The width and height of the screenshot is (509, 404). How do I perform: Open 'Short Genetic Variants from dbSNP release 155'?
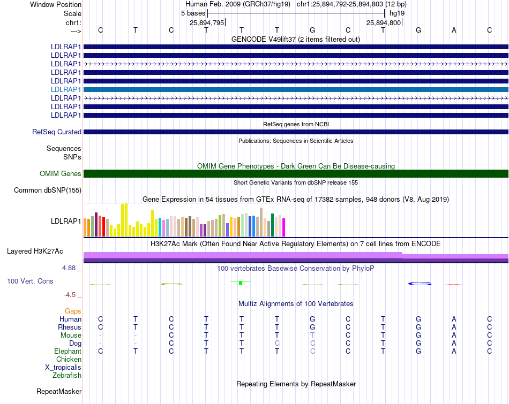click(296, 182)
